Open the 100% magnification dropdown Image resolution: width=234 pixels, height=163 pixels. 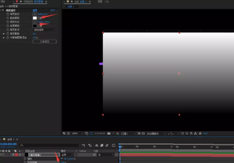77,133
